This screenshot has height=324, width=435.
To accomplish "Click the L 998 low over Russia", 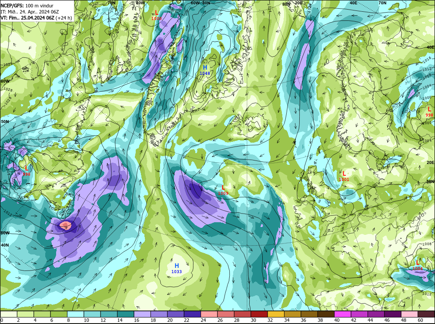I will tap(429, 112).
